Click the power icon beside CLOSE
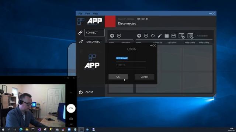236x132 pixels. 81,92
